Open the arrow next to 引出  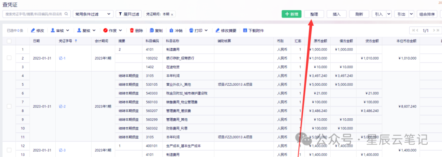click(x=411, y=14)
